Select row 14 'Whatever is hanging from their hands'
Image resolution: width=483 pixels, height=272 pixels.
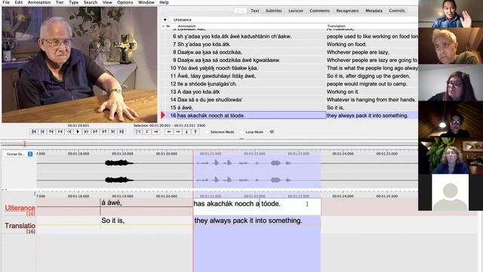[290, 100]
